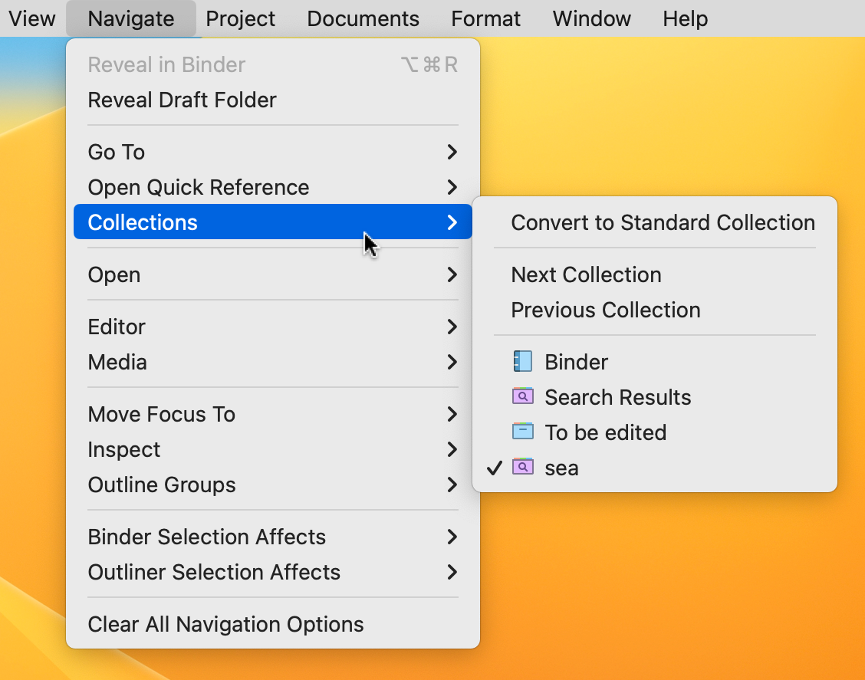
Task: Click the sea collection search icon
Action: [x=522, y=468]
